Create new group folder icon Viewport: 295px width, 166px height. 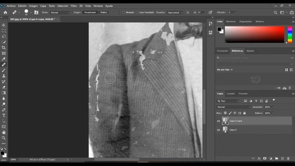point(277,159)
